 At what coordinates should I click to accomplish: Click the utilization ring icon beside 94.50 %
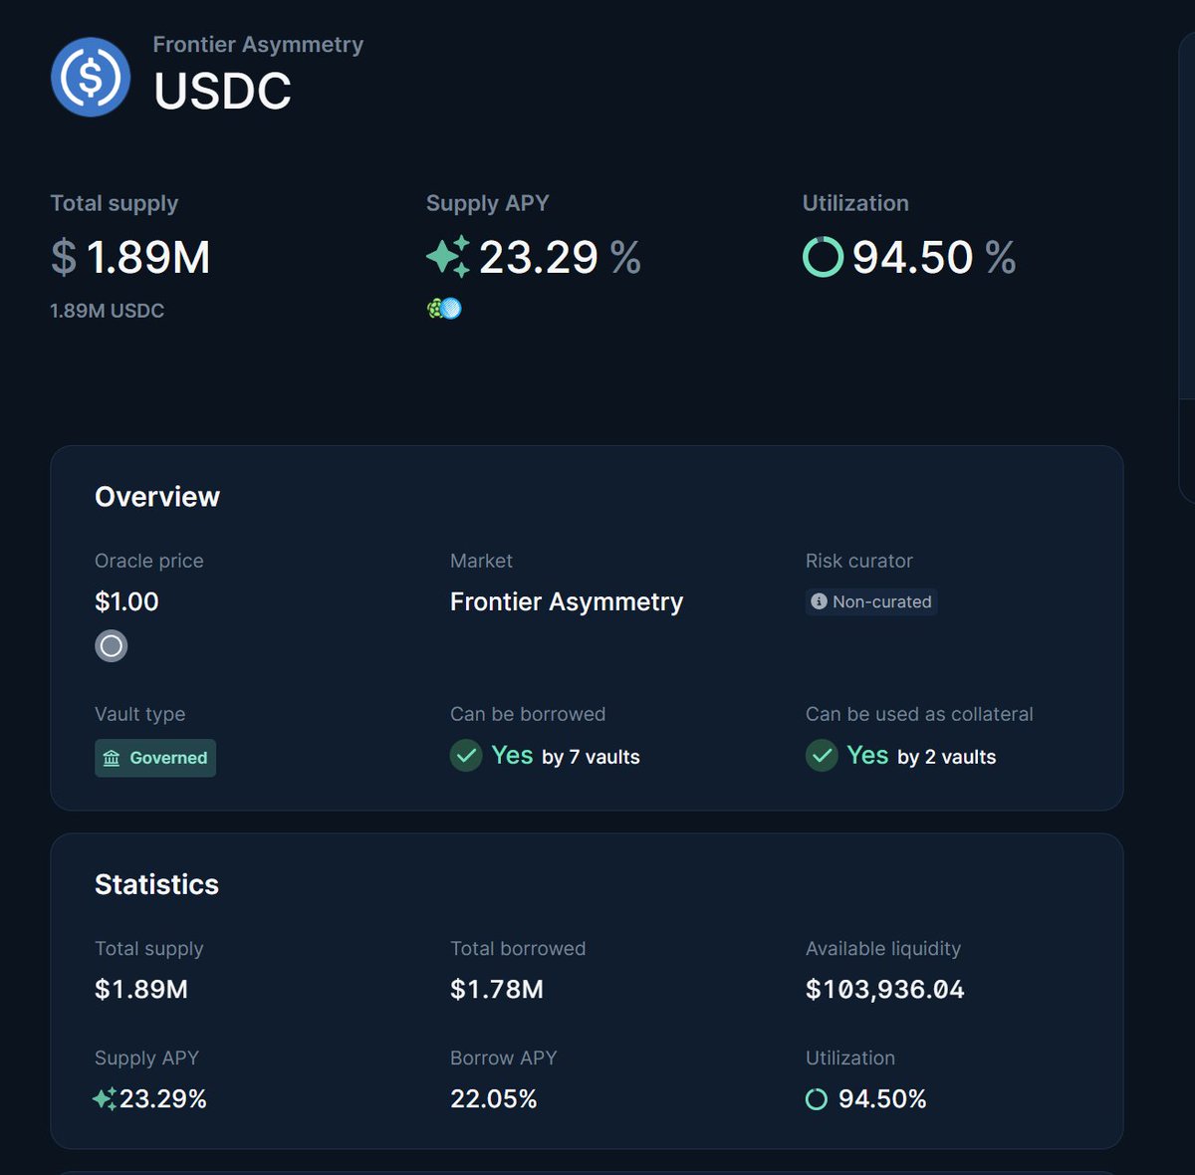click(823, 257)
